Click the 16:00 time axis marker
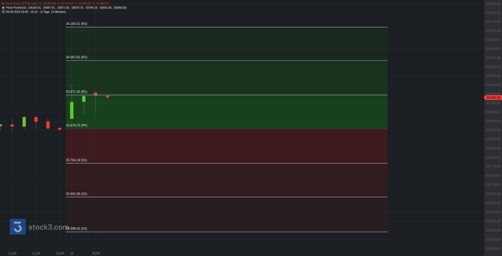 point(96,253)
